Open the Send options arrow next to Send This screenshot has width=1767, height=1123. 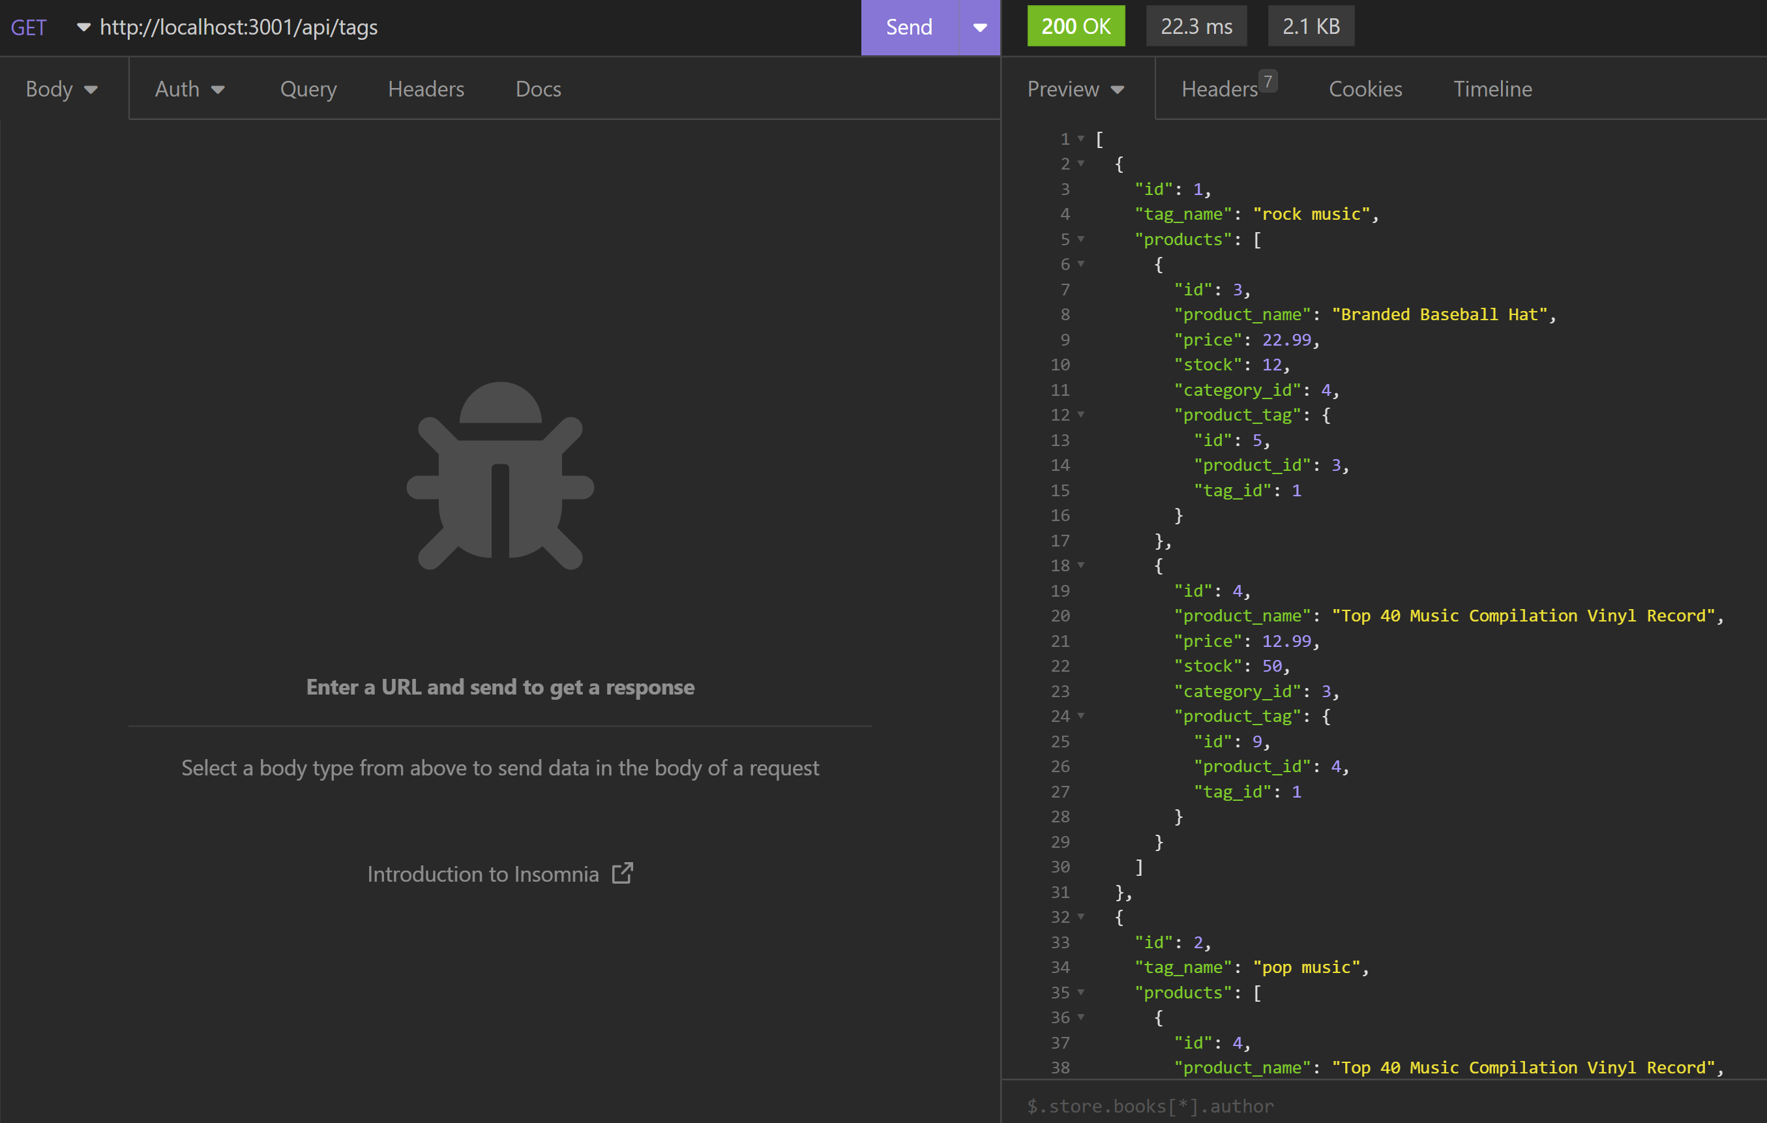click(x=979, y=27)
